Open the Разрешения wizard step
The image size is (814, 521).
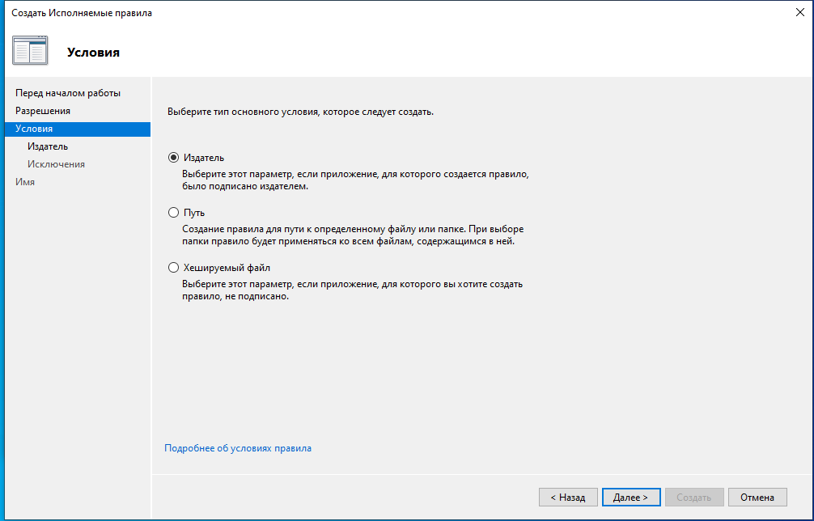[x=43, y=111]
